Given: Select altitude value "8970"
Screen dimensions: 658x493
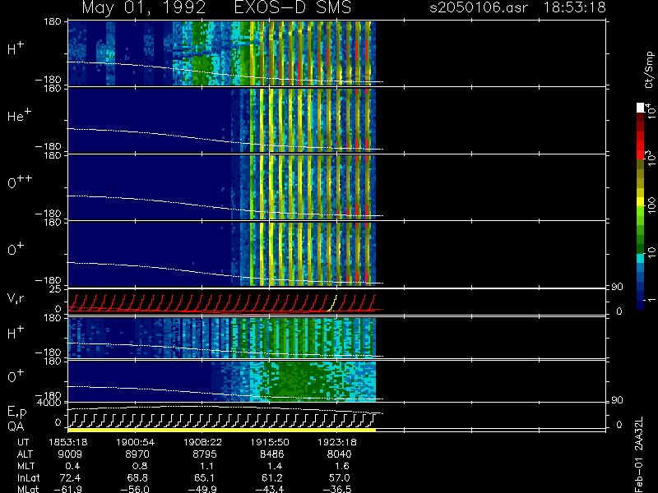Looking at the screenshot, I should tap(137, 454).
